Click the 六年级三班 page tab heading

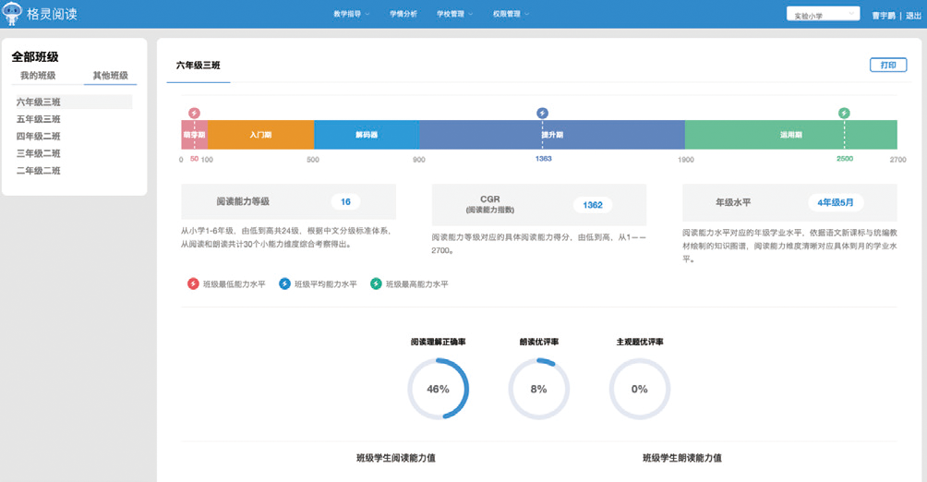pyautogui.click(x=199, y=65)
